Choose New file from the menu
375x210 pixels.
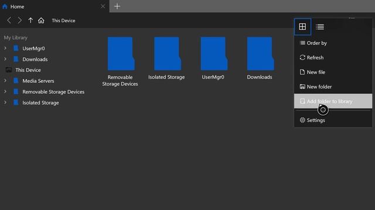coord(333,72)
